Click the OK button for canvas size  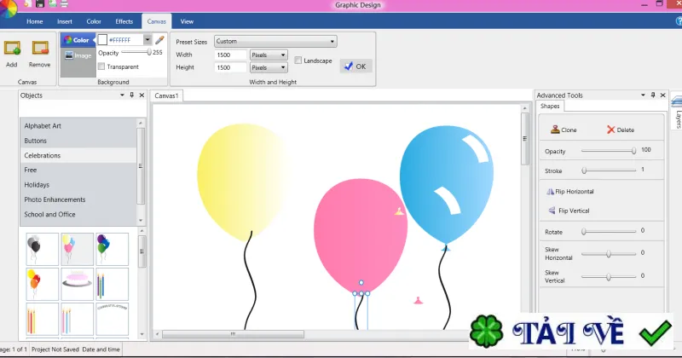pos(355,66)
